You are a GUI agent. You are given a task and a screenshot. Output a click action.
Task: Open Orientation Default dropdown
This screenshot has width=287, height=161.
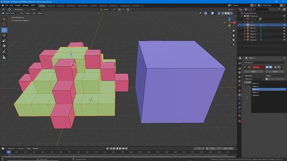pos(35,9)
